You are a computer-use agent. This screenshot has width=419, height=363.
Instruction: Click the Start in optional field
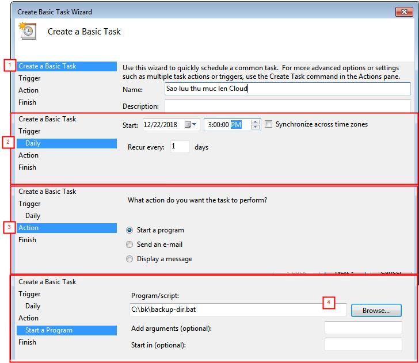coord(363,345)
